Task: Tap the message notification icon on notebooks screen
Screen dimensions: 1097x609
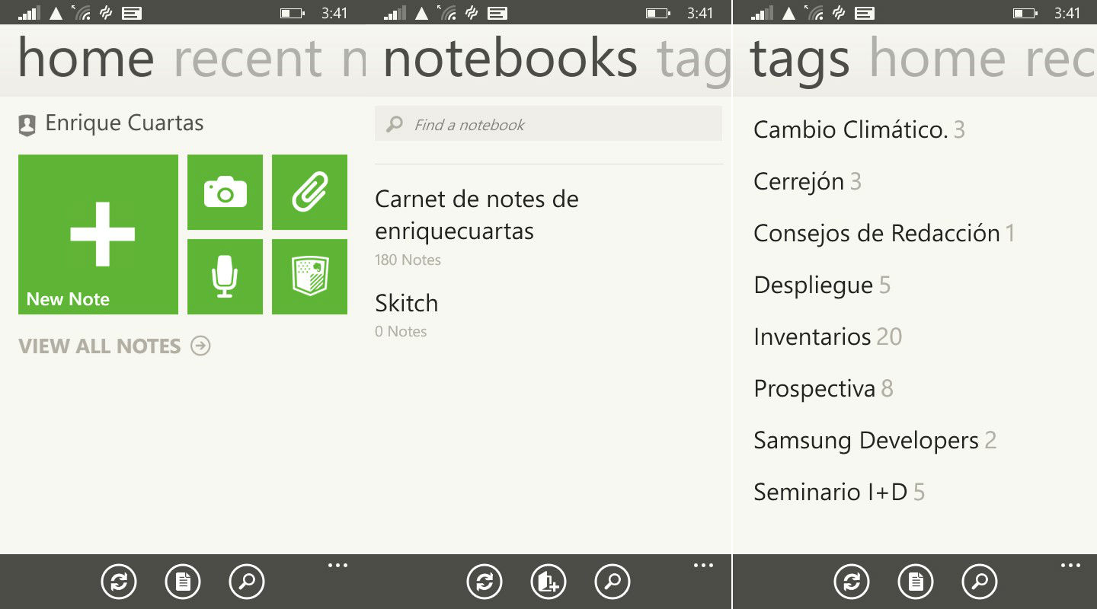Action: (x=497, y=13)
